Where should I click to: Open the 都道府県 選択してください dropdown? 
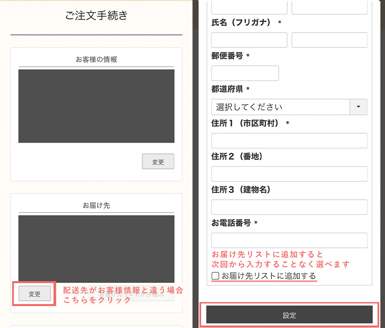click(x=280, y=107)
